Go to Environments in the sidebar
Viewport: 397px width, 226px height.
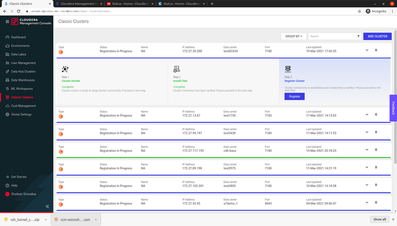click(20, 46)
